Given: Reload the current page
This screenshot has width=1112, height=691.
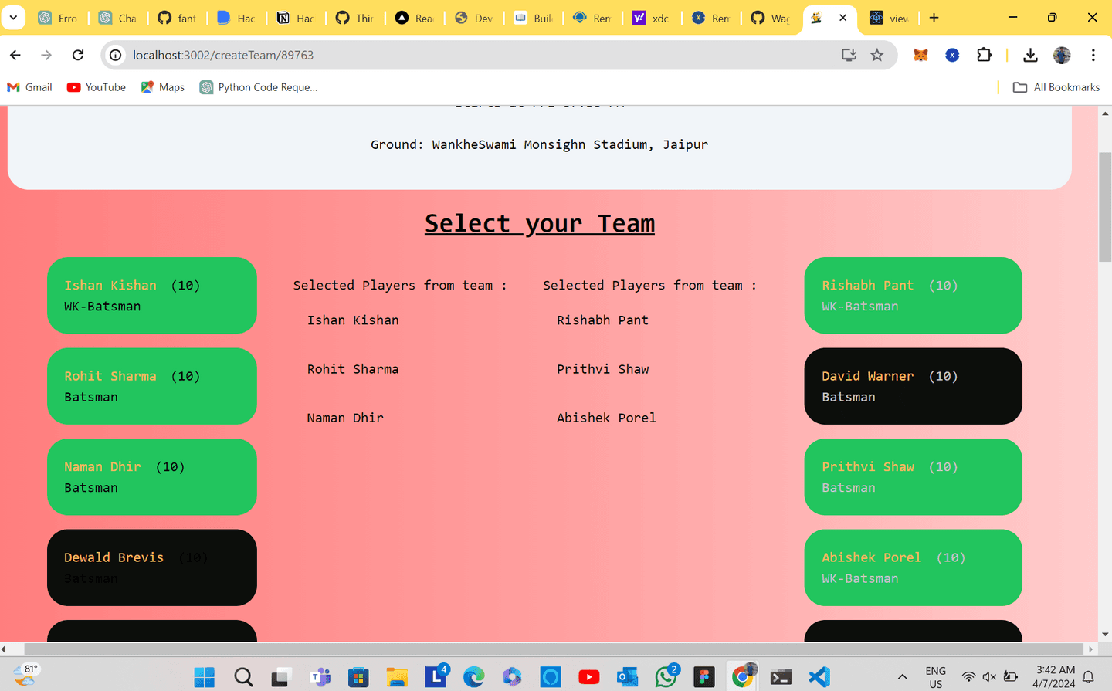Looking at the screenshot, I should coord(78,55).
